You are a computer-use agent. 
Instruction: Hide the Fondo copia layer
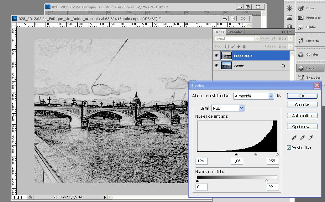(x=216, y=56)
